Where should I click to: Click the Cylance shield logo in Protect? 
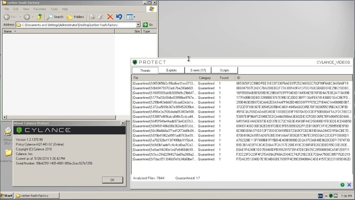click(x=135, y=62)
